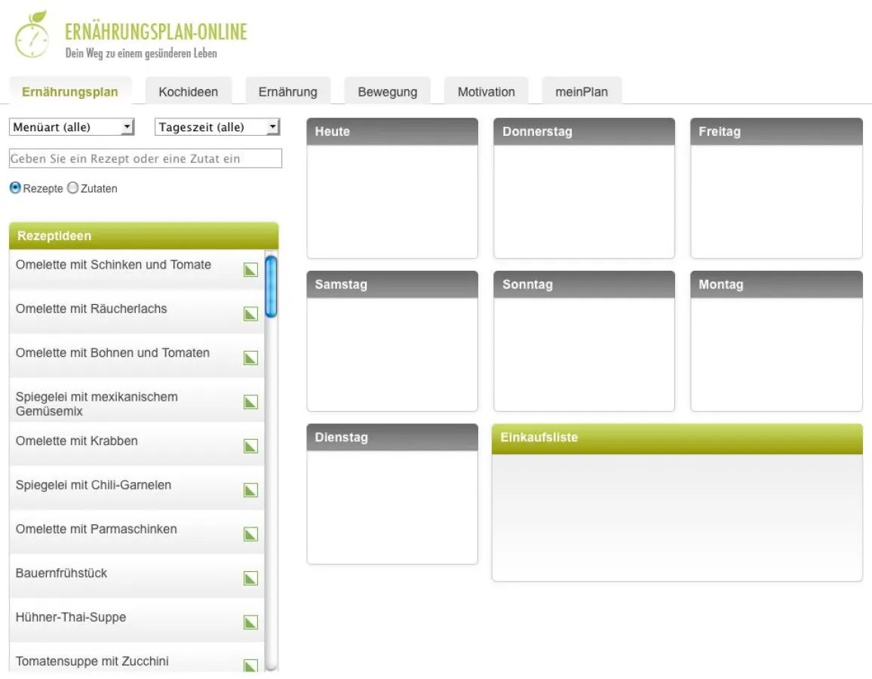Open the Motivation tab
The width and height of the screenshot is (872, 679).
tap(486, 92)
